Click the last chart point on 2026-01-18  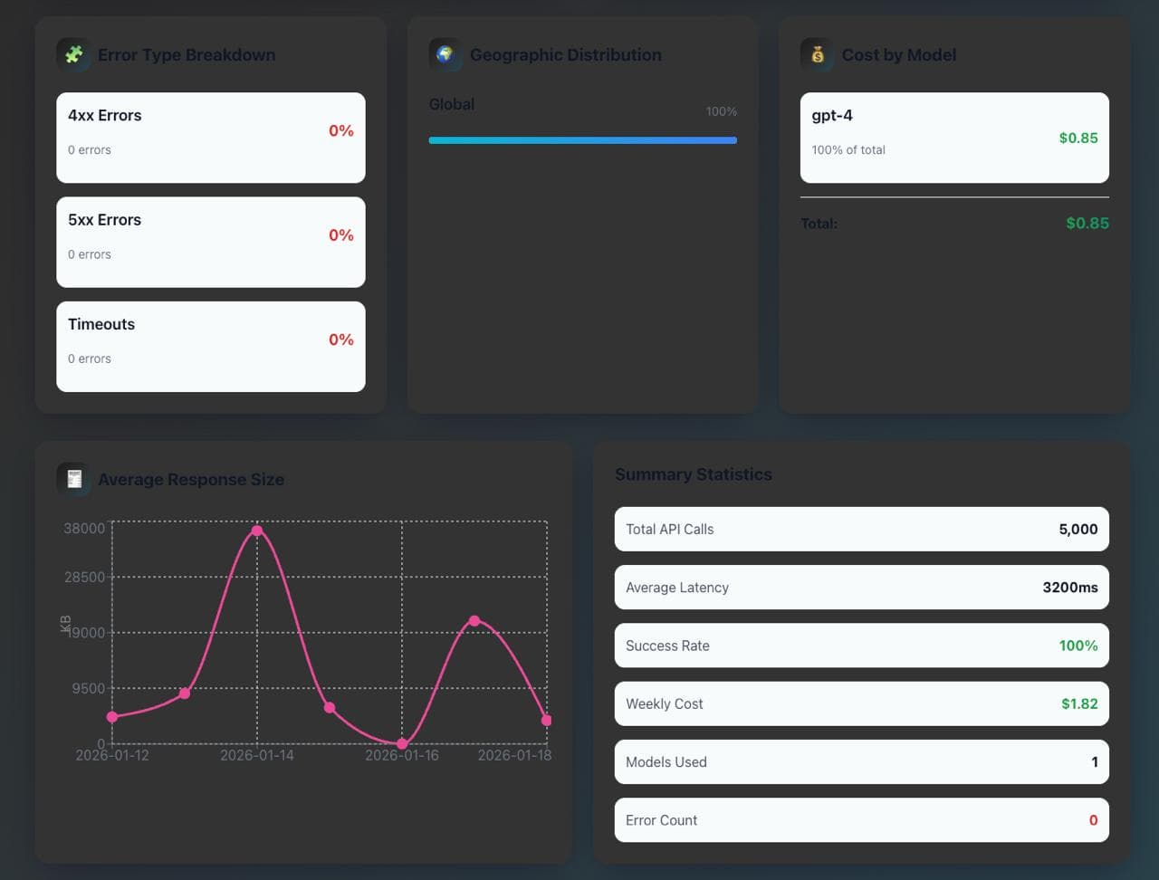pos(546,721)
